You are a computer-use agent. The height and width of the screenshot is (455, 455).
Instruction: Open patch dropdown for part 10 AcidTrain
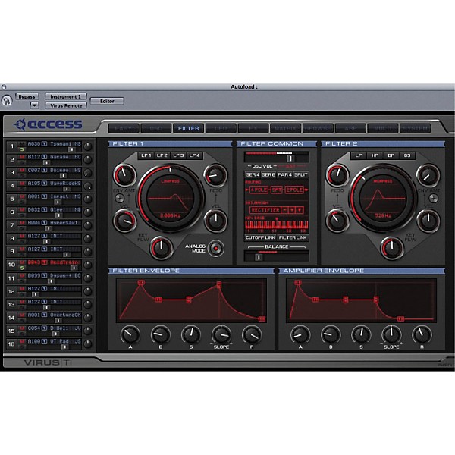click(44, 262)
